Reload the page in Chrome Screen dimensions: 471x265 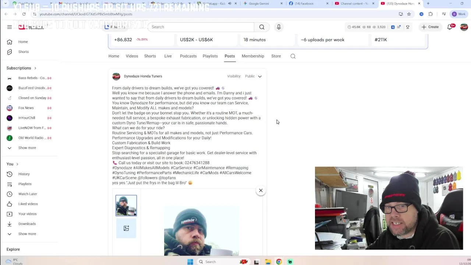[24, 14]
